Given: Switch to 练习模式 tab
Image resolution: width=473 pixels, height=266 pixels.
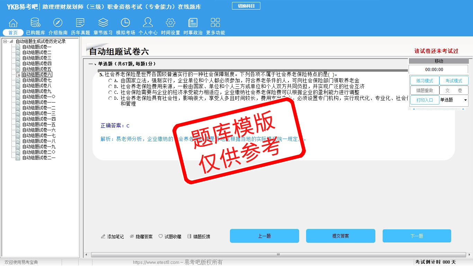Looking at the screenshot, I should tap(425, 81).
